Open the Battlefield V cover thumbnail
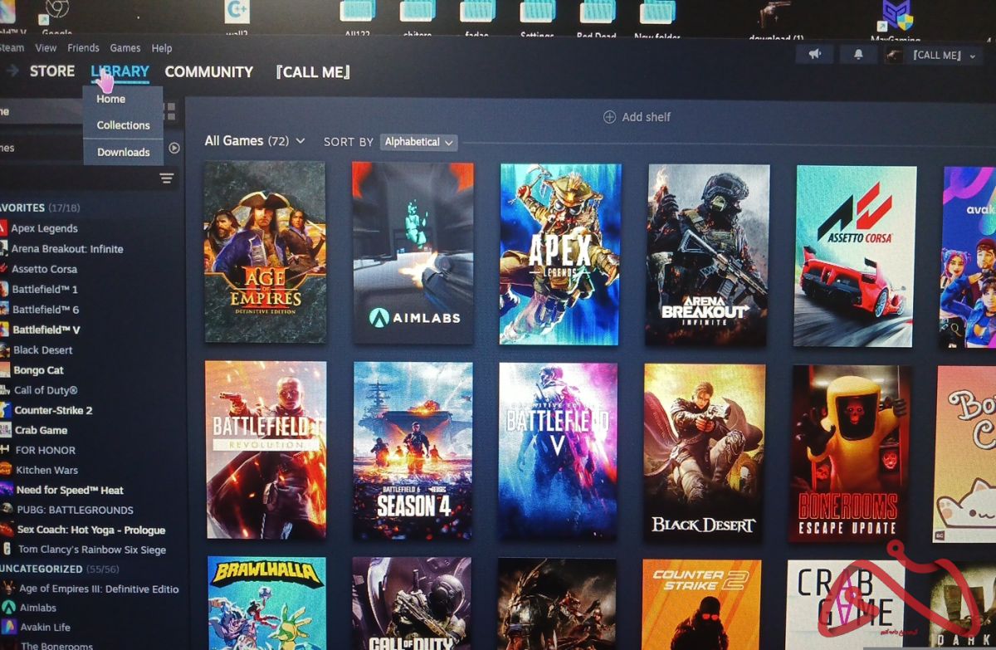The image size is (996, 650). coord(559,452)
